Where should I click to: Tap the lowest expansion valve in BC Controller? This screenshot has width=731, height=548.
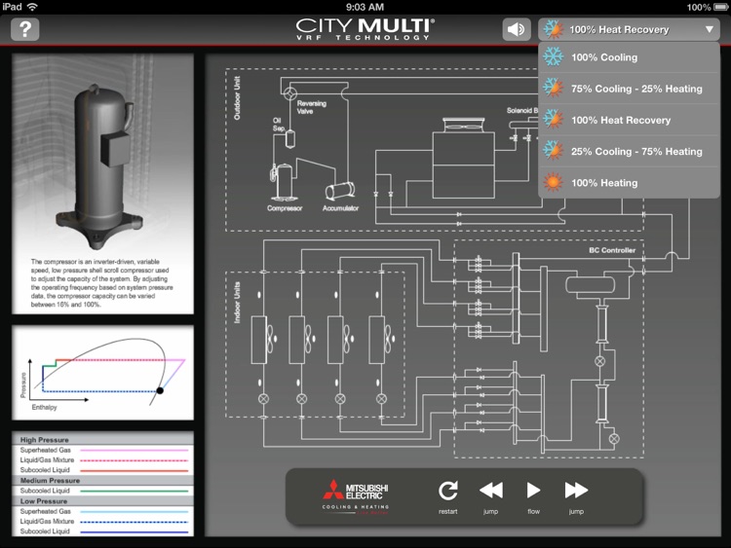(x=614, y=439)
